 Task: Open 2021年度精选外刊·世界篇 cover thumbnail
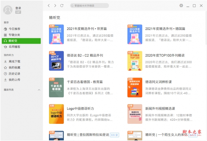pyautogui.click(x=56, y=34)
